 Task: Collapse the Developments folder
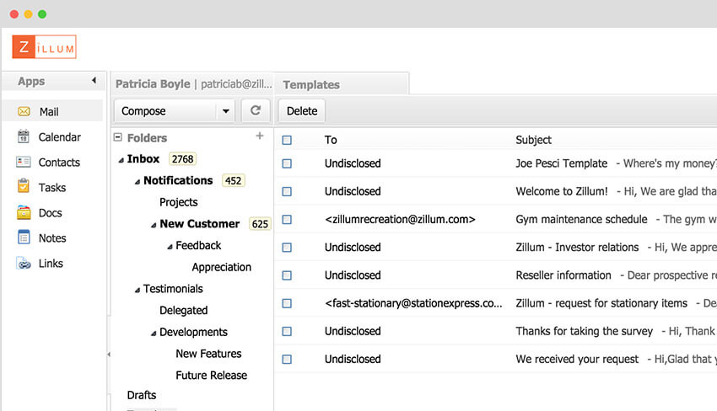pyautogui.click(x=154, y=334)
